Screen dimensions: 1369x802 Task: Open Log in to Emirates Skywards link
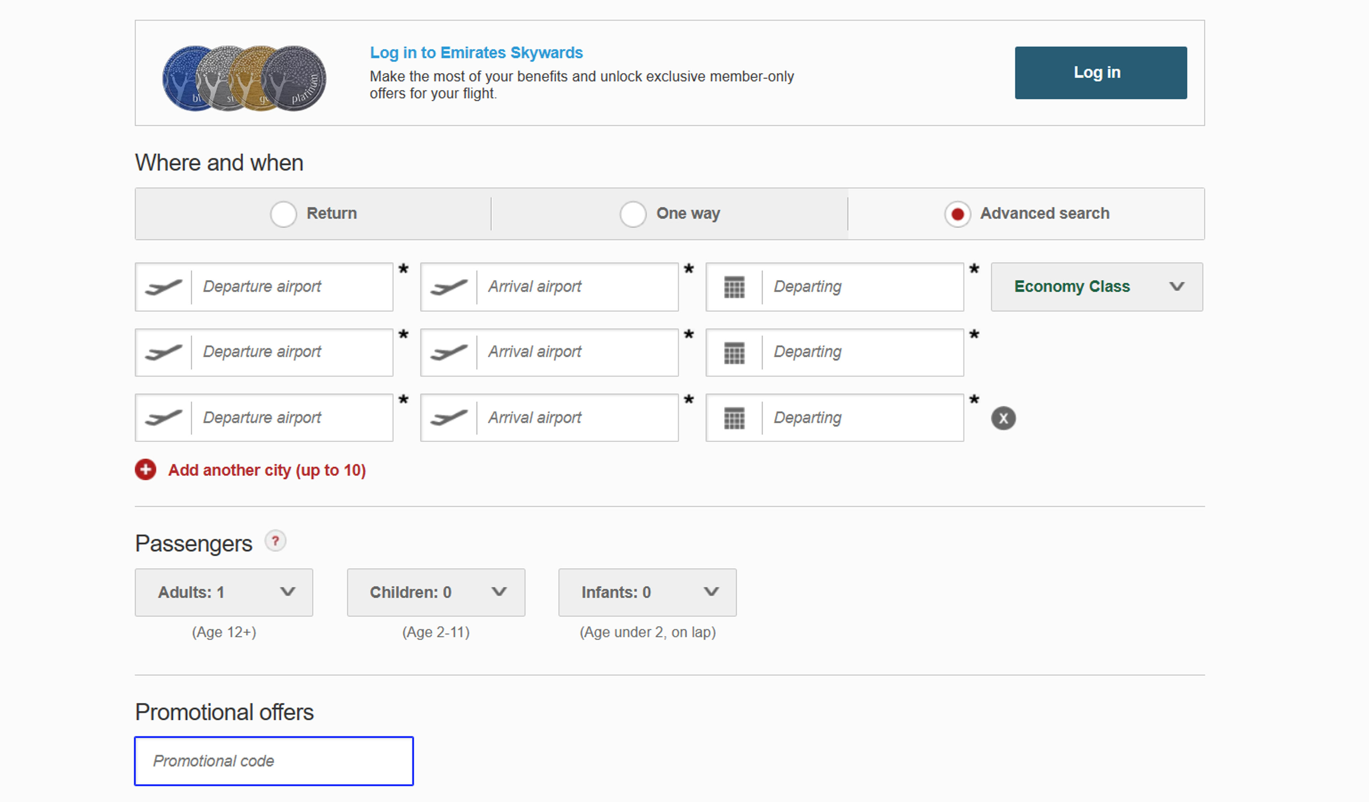pos(476,53)
